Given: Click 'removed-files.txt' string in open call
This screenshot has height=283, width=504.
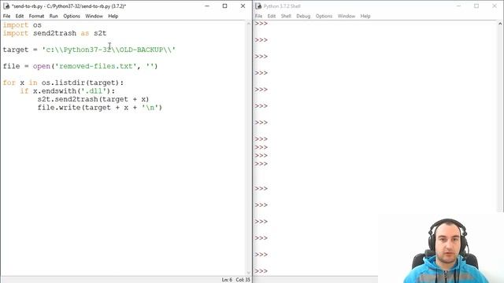Looking at the screenshot, I should click(95, 66).
